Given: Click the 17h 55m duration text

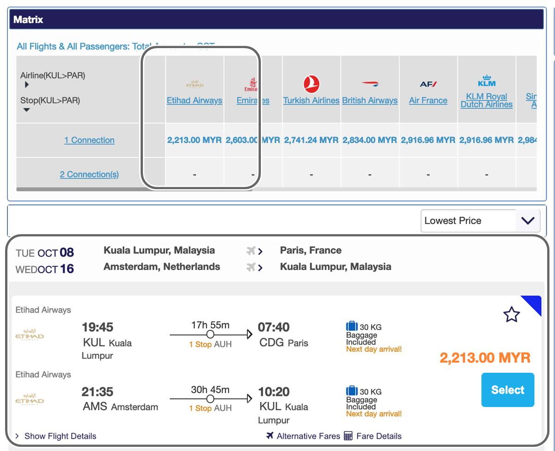Looking at the screenshot, I should [210, 325].
